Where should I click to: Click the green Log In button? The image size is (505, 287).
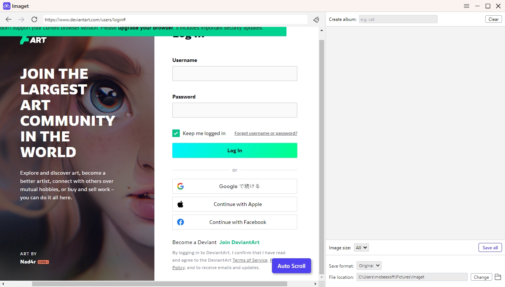click(x=235, y=150)
